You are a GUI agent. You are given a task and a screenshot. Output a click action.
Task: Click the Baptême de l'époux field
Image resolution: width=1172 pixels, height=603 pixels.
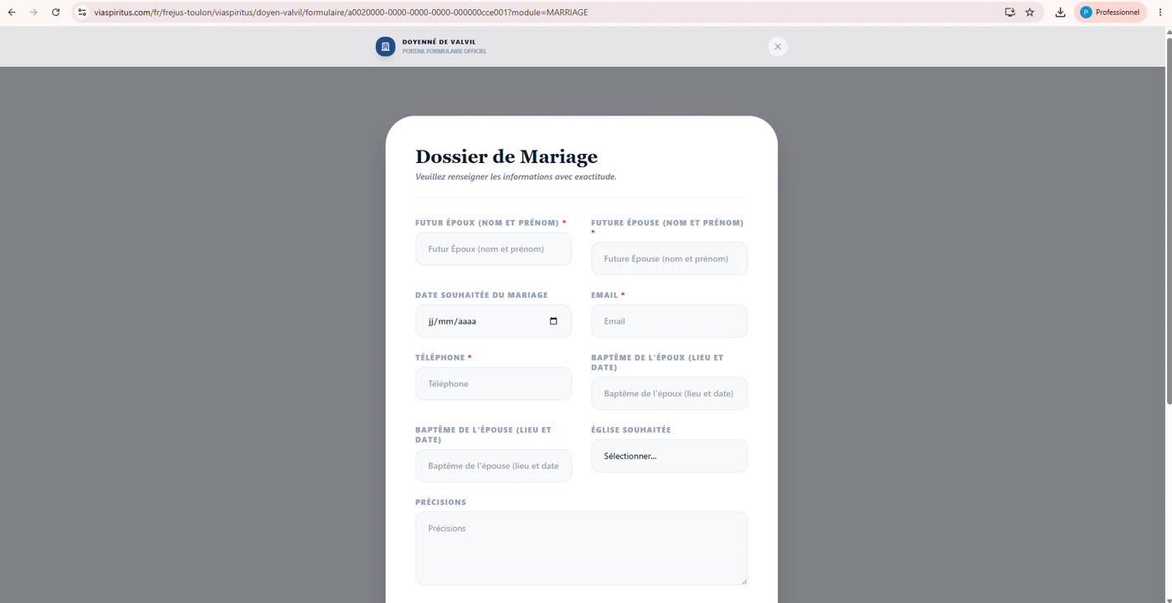(x=669, y=394)
